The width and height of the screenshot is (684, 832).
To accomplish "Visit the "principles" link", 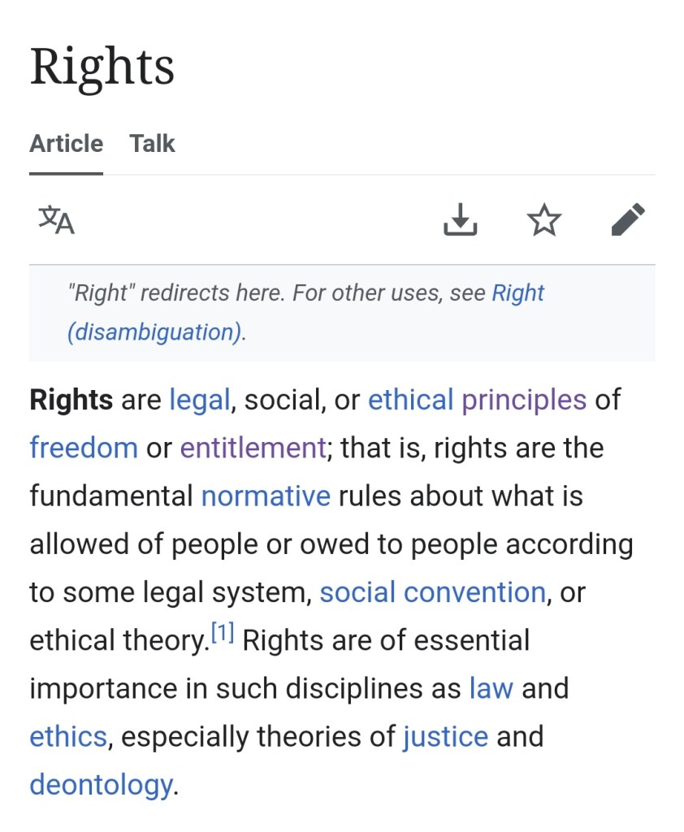I will pos(524,400).
